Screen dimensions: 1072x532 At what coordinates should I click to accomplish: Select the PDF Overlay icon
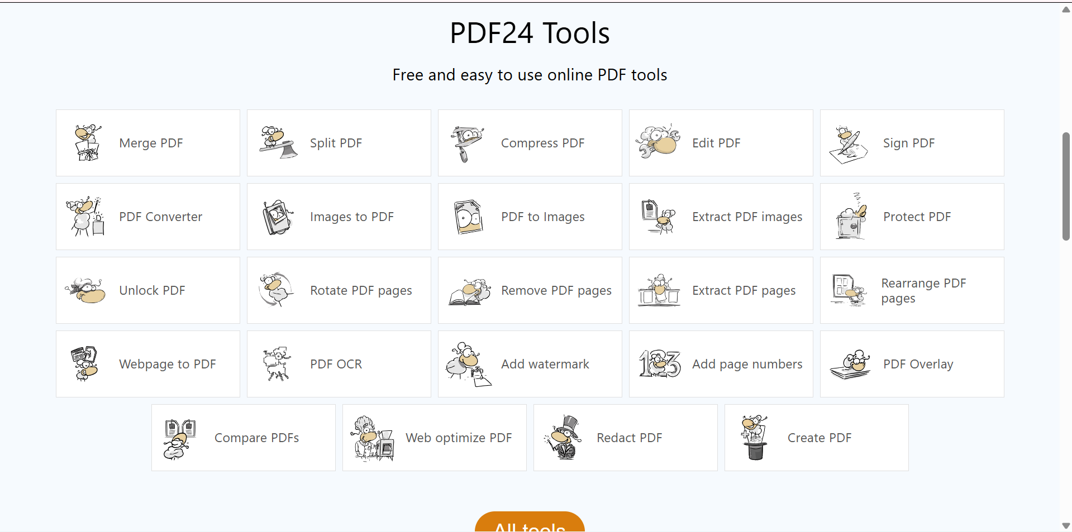(x=850, y=365)
